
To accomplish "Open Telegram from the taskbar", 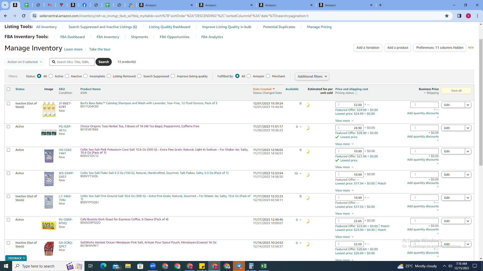I will tap(239, 266).
